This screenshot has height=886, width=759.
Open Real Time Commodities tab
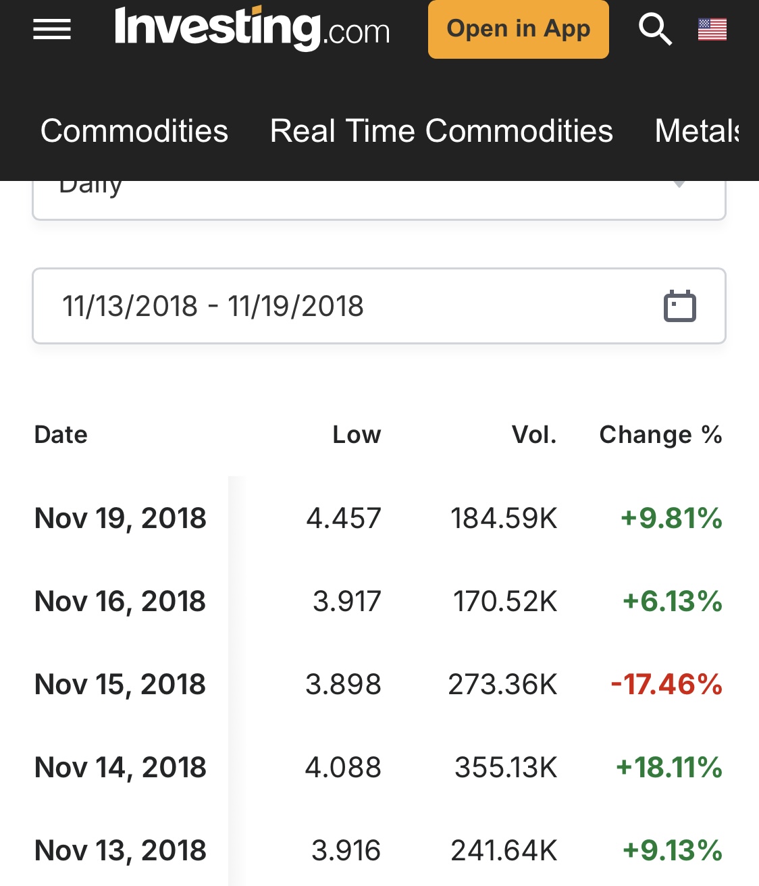441,131
